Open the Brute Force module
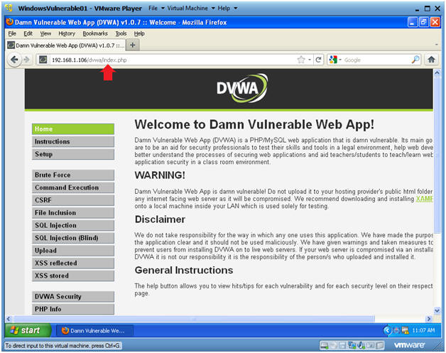 pyautogui.click(x=73, y=175)
